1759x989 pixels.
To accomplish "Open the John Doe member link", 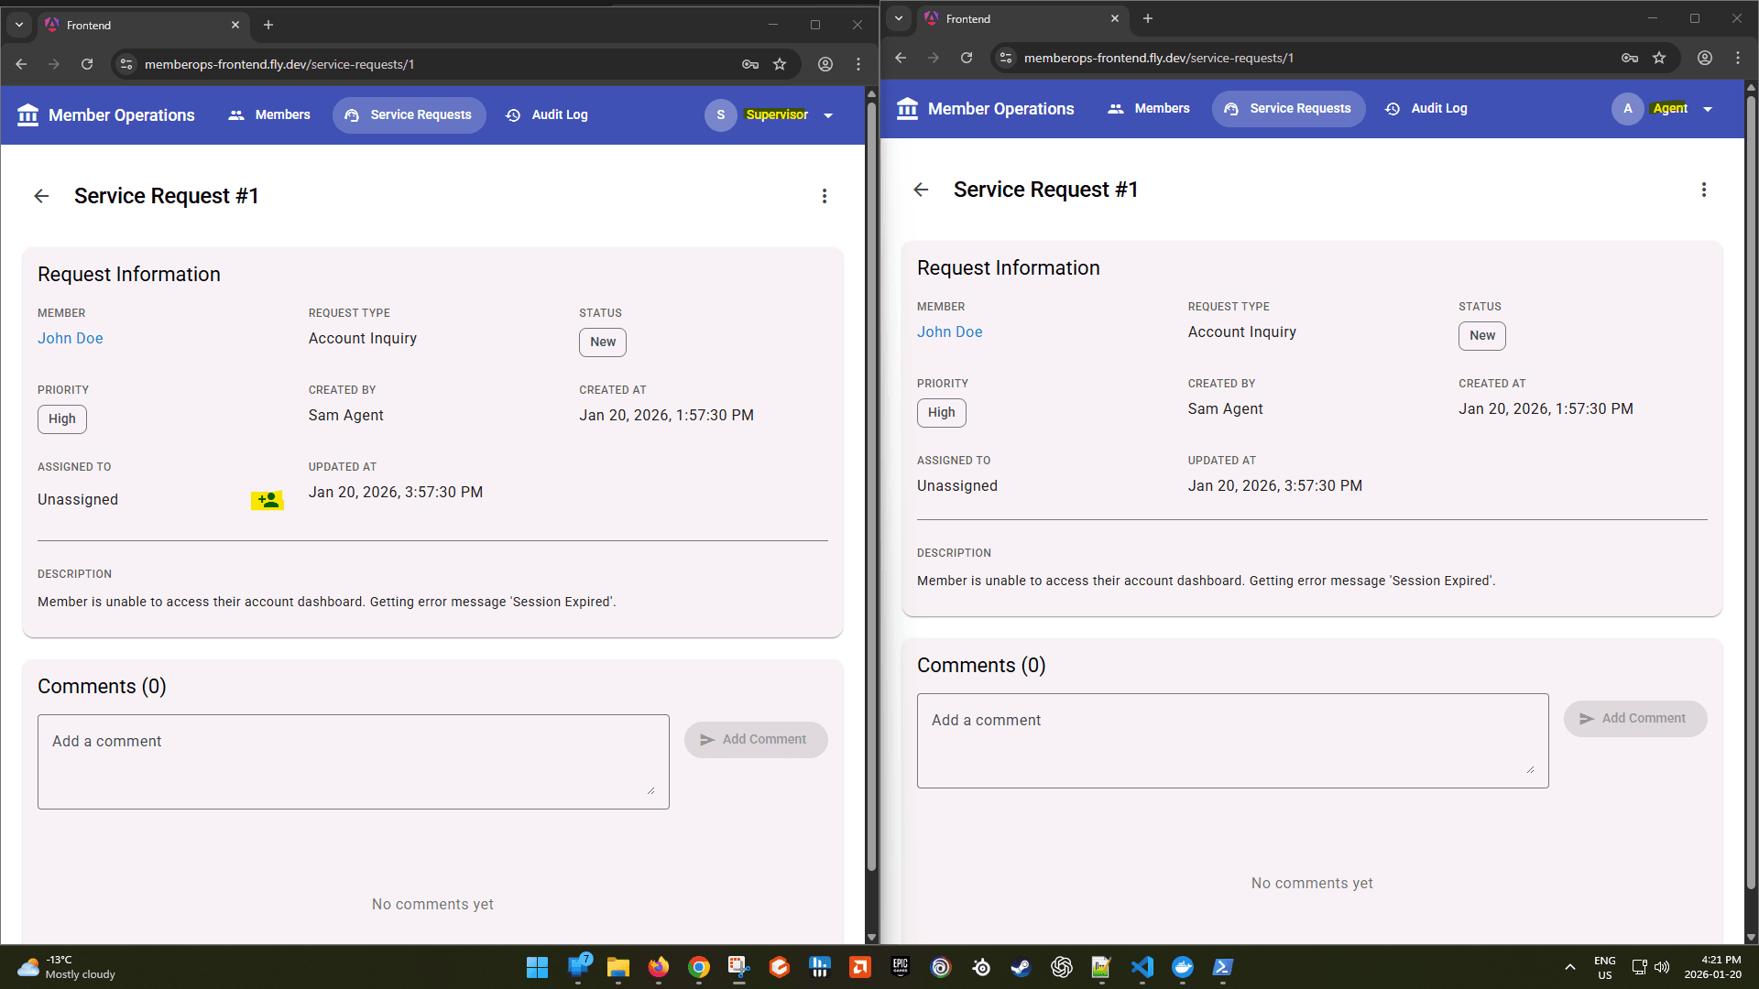I will pos(71,338).
